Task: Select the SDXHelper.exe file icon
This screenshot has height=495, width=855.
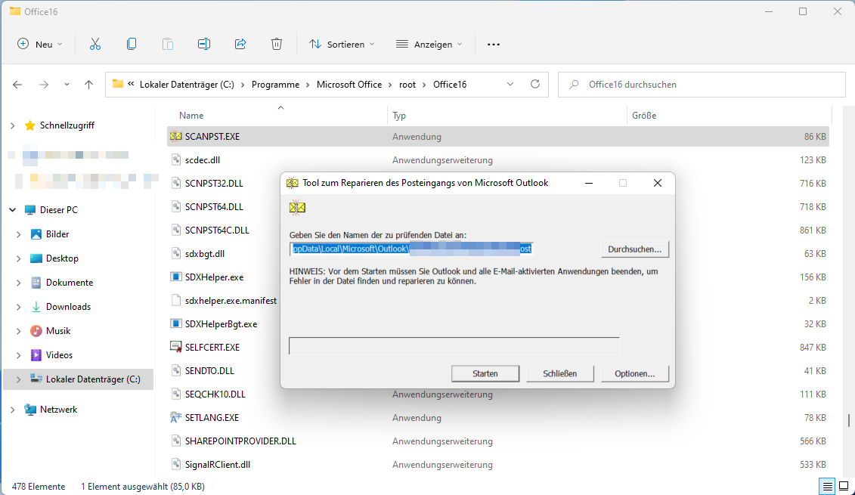Action: (175, 277)
